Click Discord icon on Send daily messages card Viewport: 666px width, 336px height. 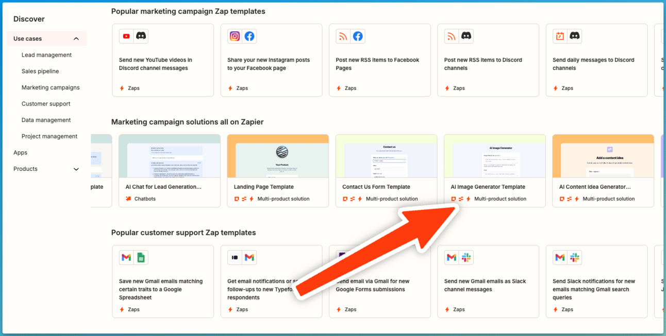575,36
